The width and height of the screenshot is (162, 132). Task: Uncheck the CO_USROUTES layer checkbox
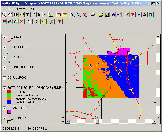point(4,47)
